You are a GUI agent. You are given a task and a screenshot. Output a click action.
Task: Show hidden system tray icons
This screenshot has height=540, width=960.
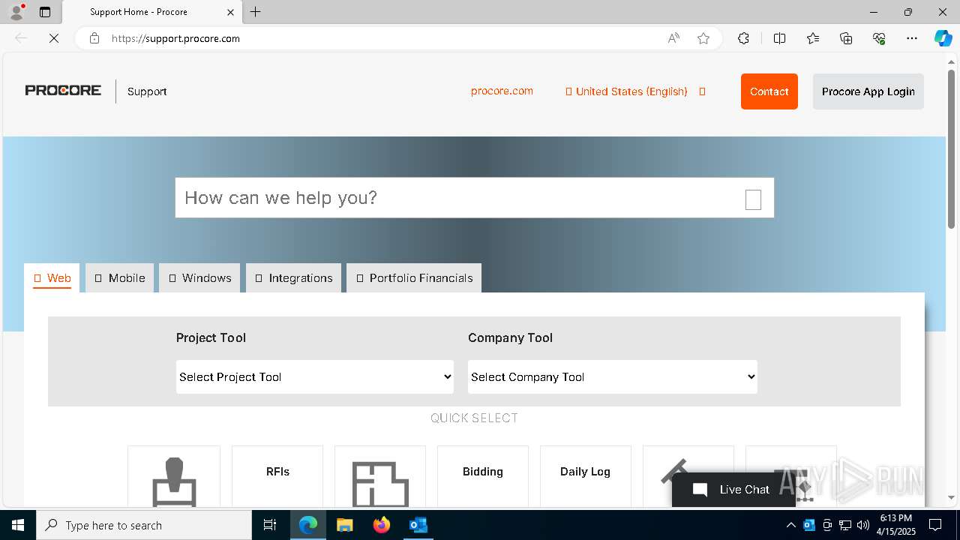(x=791, y=525)
